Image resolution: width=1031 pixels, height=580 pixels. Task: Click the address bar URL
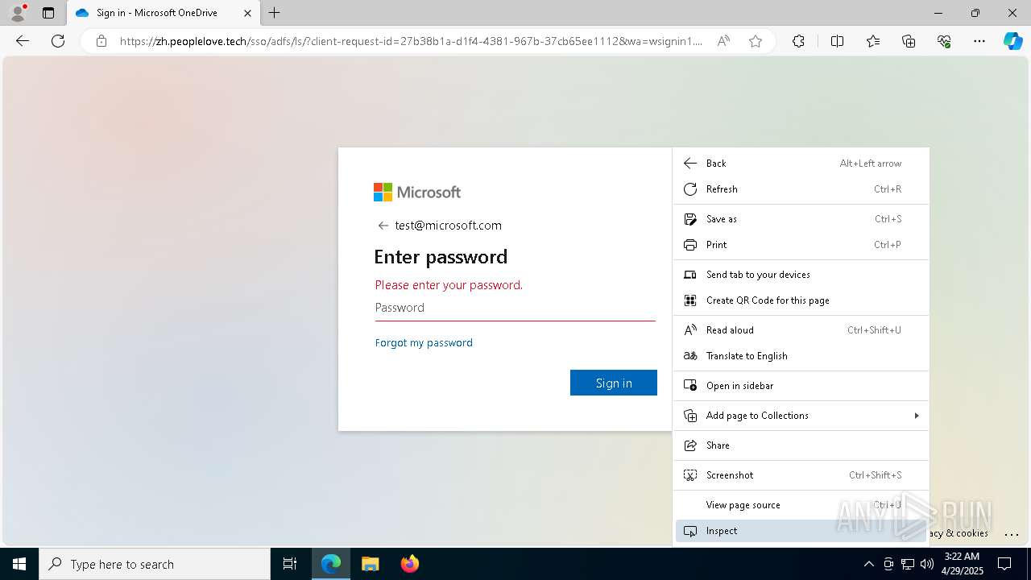(411, 41)
